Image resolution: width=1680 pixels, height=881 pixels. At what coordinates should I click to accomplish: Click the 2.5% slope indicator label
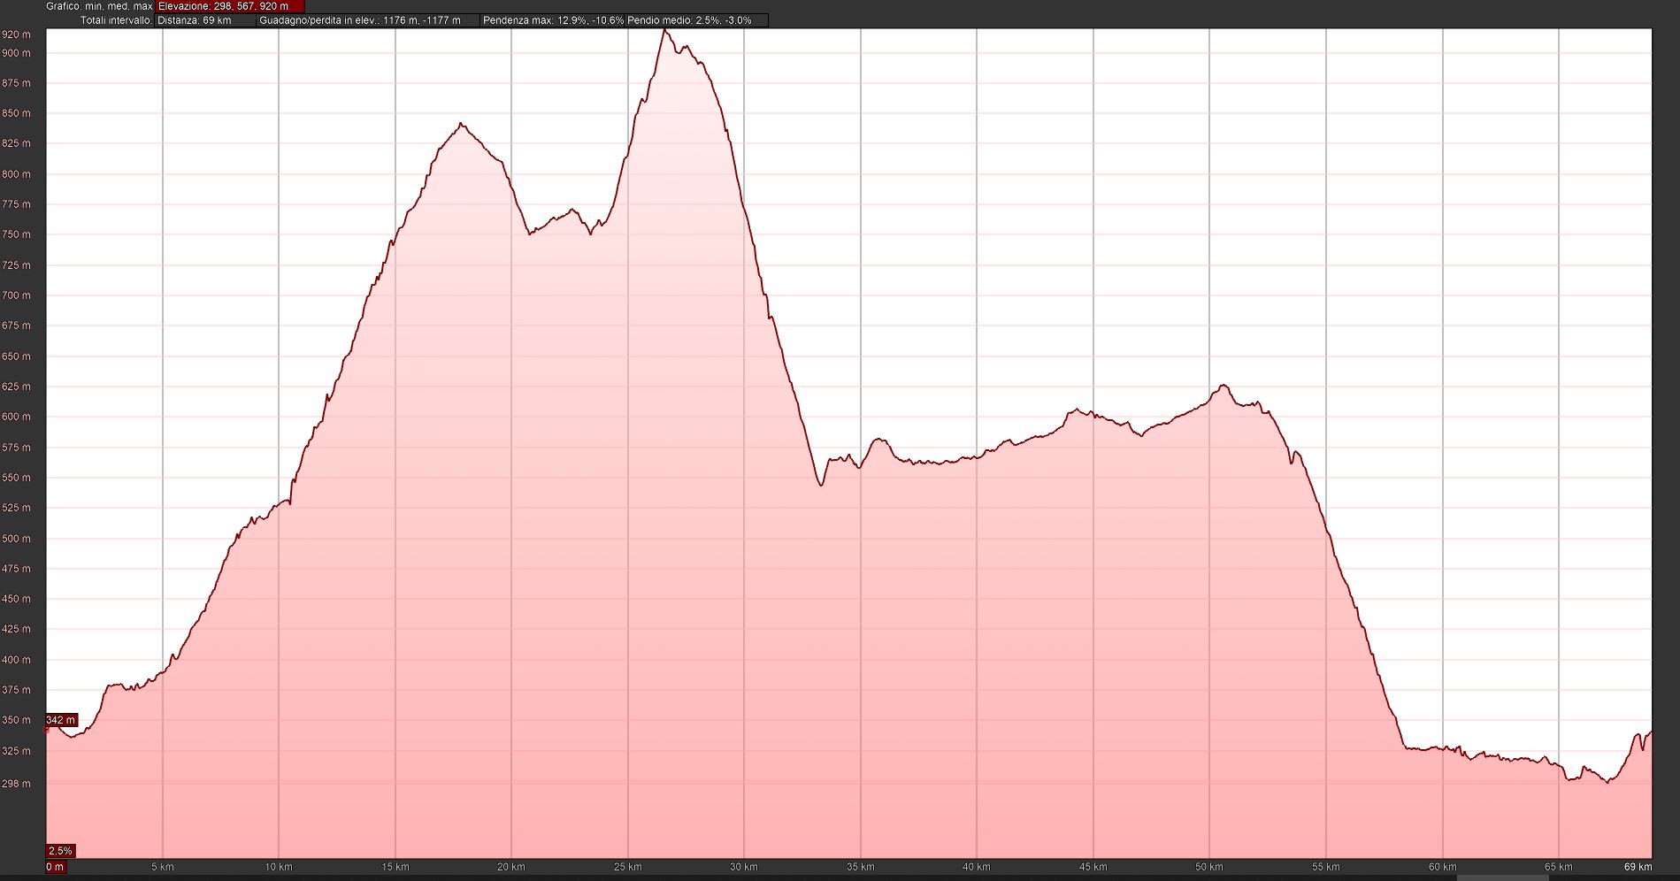(x=60, y=851)
